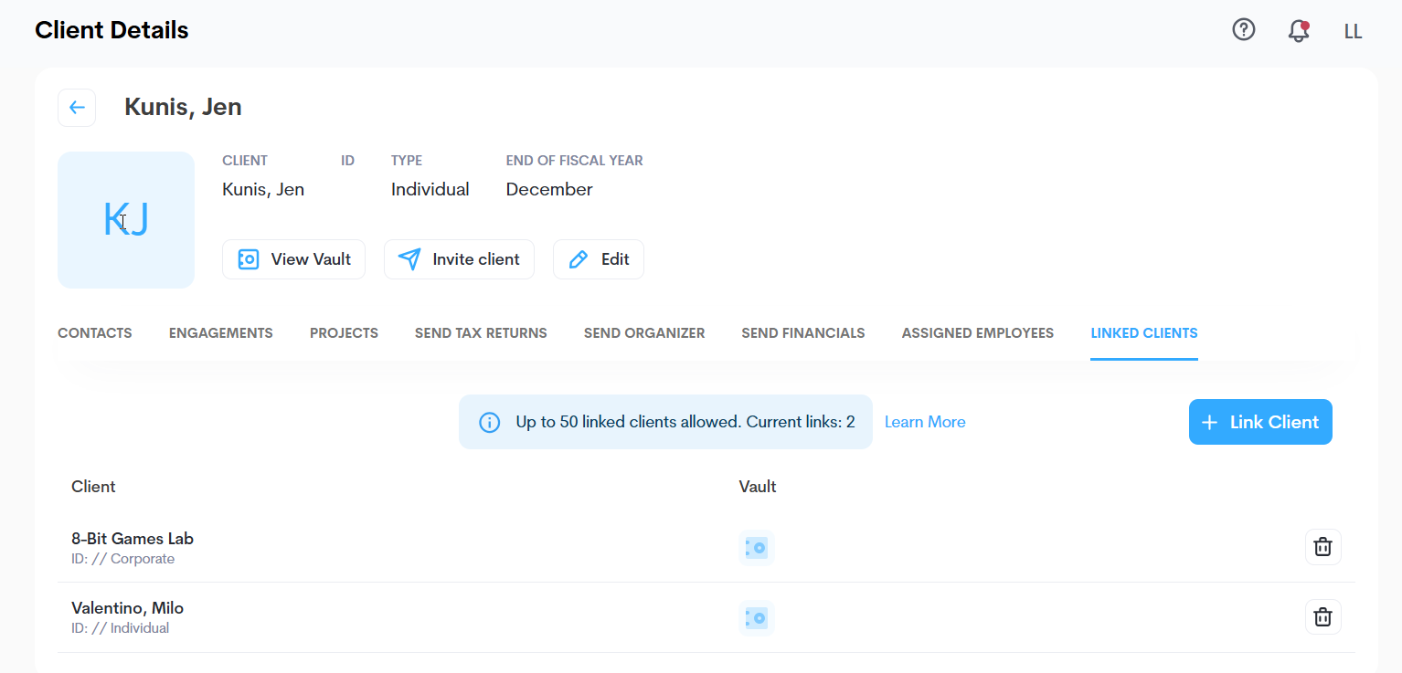1402x673 pixels.
Task: Click 'ID: // Individual' text
Action: point(121,628)
